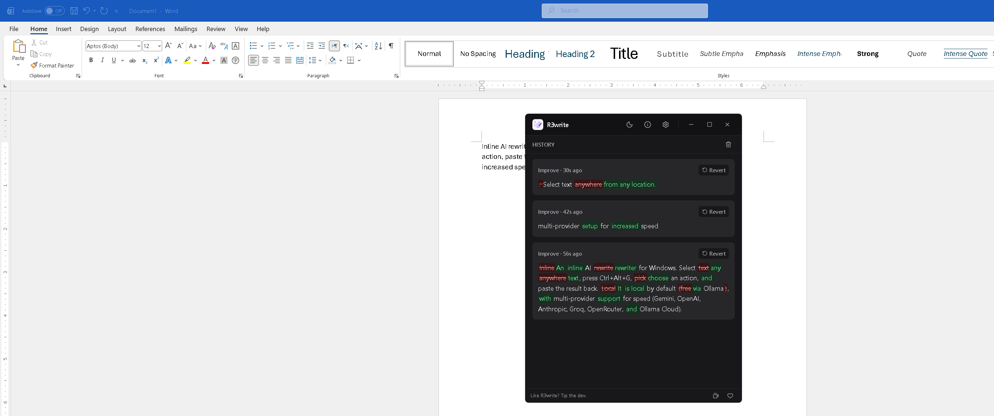994x416 pixels.
Task: Click the heart icon in R3write footer
Action: [x=730, y=395]
